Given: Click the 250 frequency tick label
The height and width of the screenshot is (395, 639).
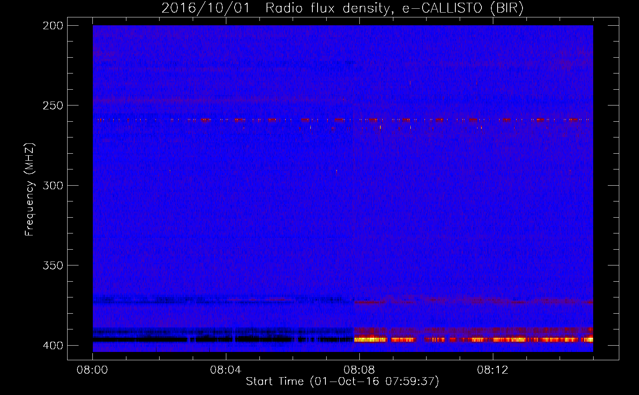Looking at the screenshot, I should [53, 105].
